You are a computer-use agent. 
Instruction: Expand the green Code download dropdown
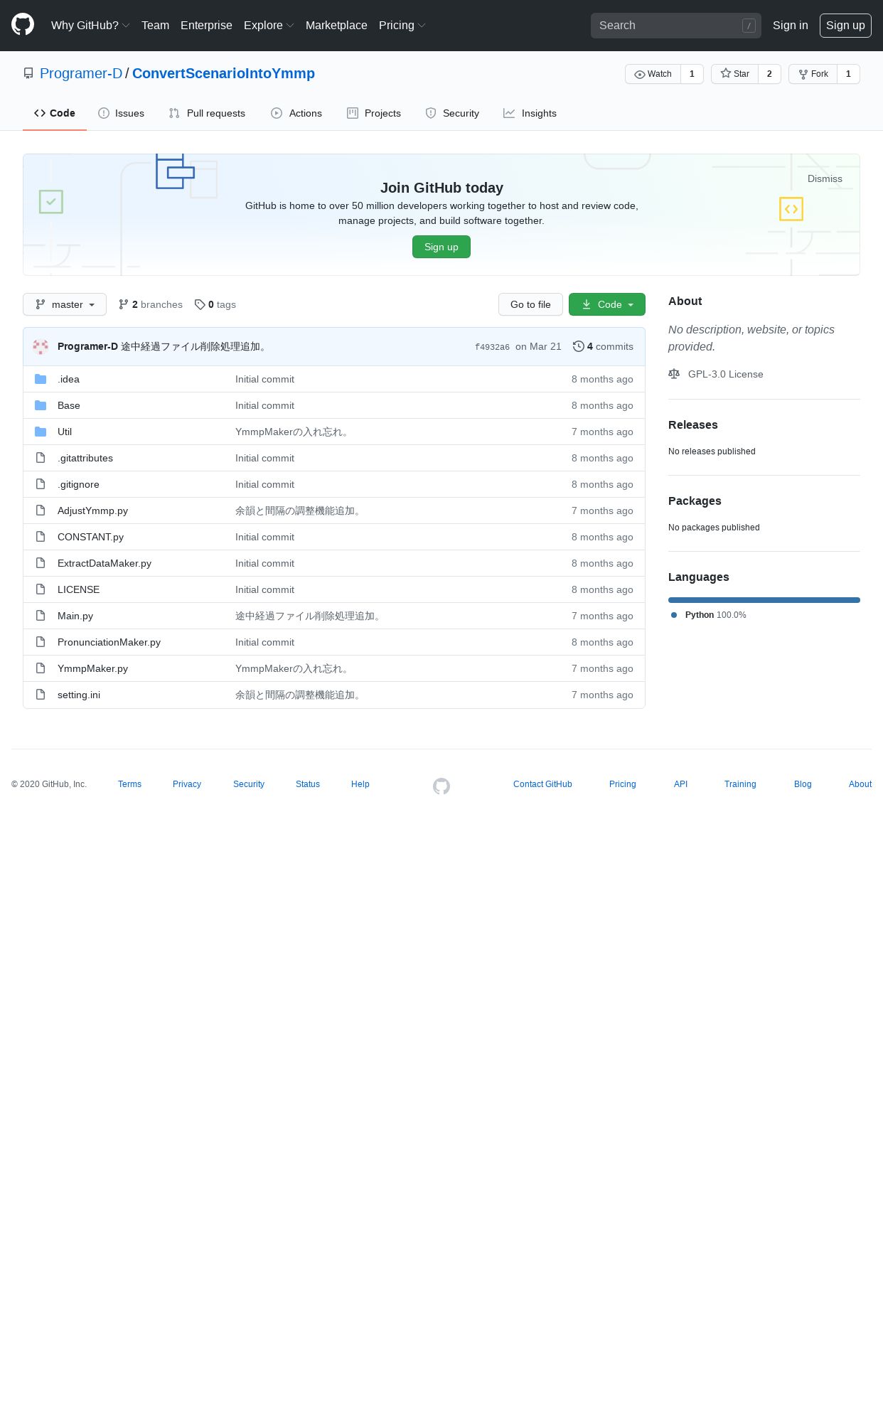607,304
